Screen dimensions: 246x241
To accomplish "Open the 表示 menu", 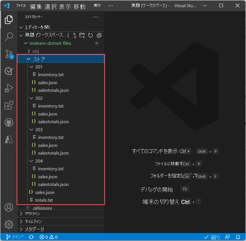I will pos(65,6).
